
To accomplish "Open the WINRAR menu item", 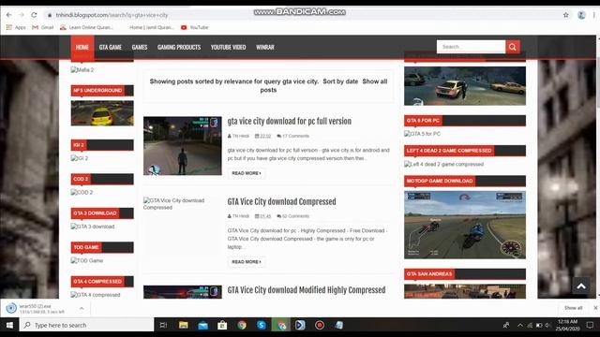I will tap(264, 47).
